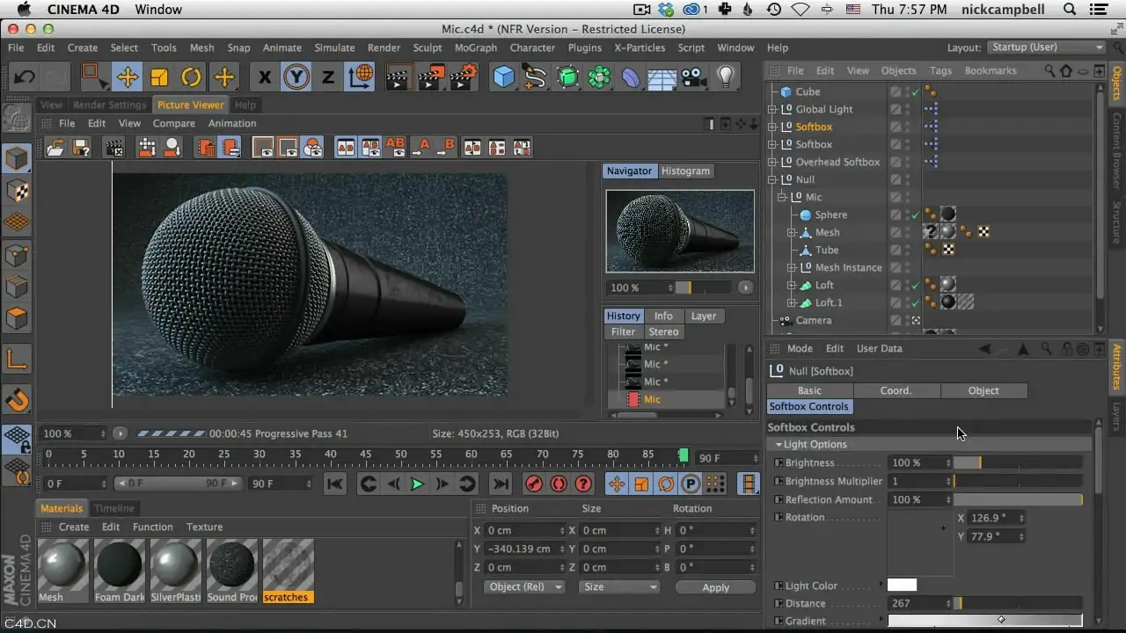Click the Undo arrow icon
1126x633 pixels.
point(24,77)
